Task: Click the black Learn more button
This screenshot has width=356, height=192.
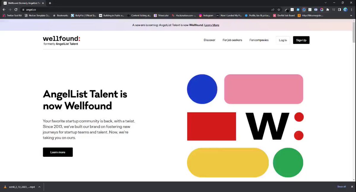Action: tap(58, 152)
